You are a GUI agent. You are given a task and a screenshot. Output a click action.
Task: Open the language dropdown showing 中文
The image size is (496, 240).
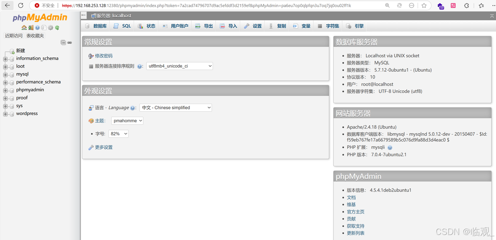point(176,108)
